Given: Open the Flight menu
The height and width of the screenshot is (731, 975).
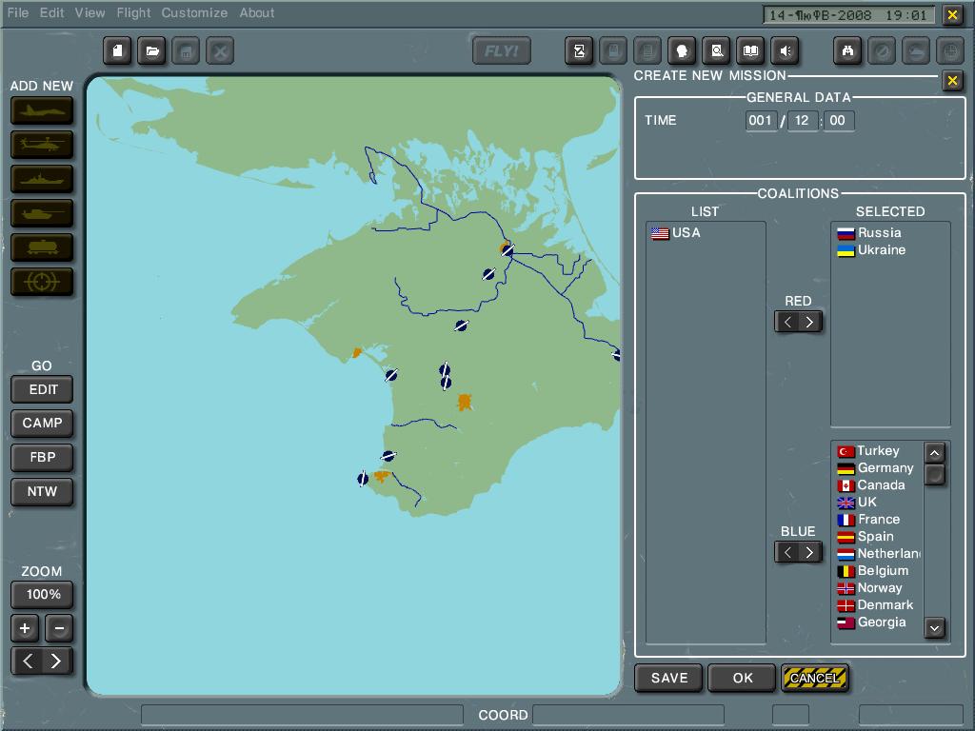Looking at the screenshot, I should click(133, 13).
